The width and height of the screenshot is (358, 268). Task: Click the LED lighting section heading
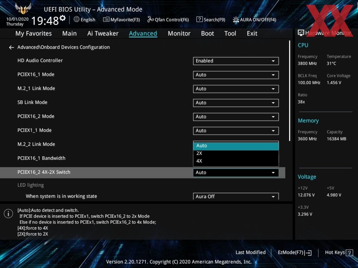point(31,185)
